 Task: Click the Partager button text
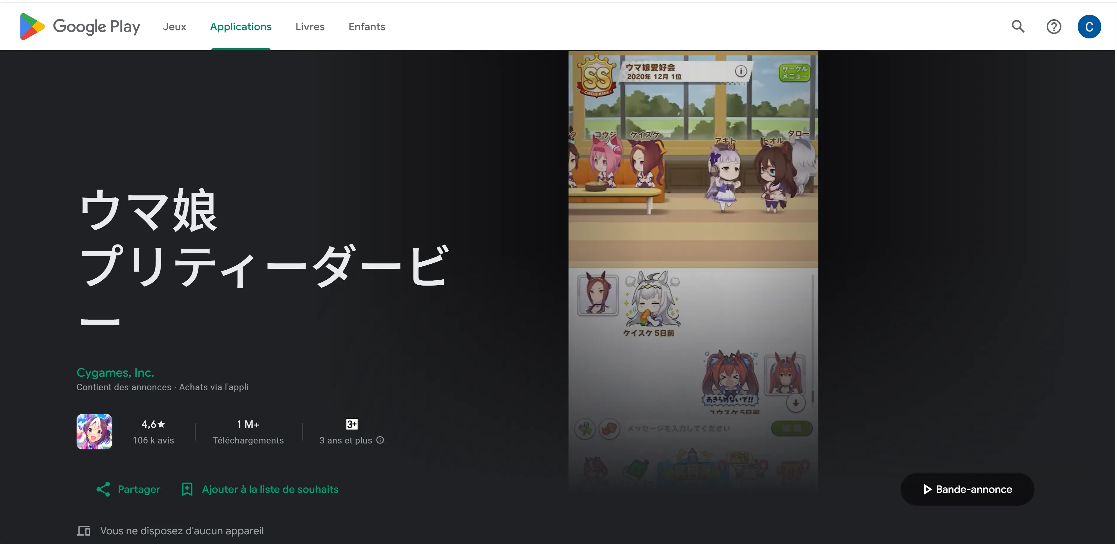click(139, 489)
